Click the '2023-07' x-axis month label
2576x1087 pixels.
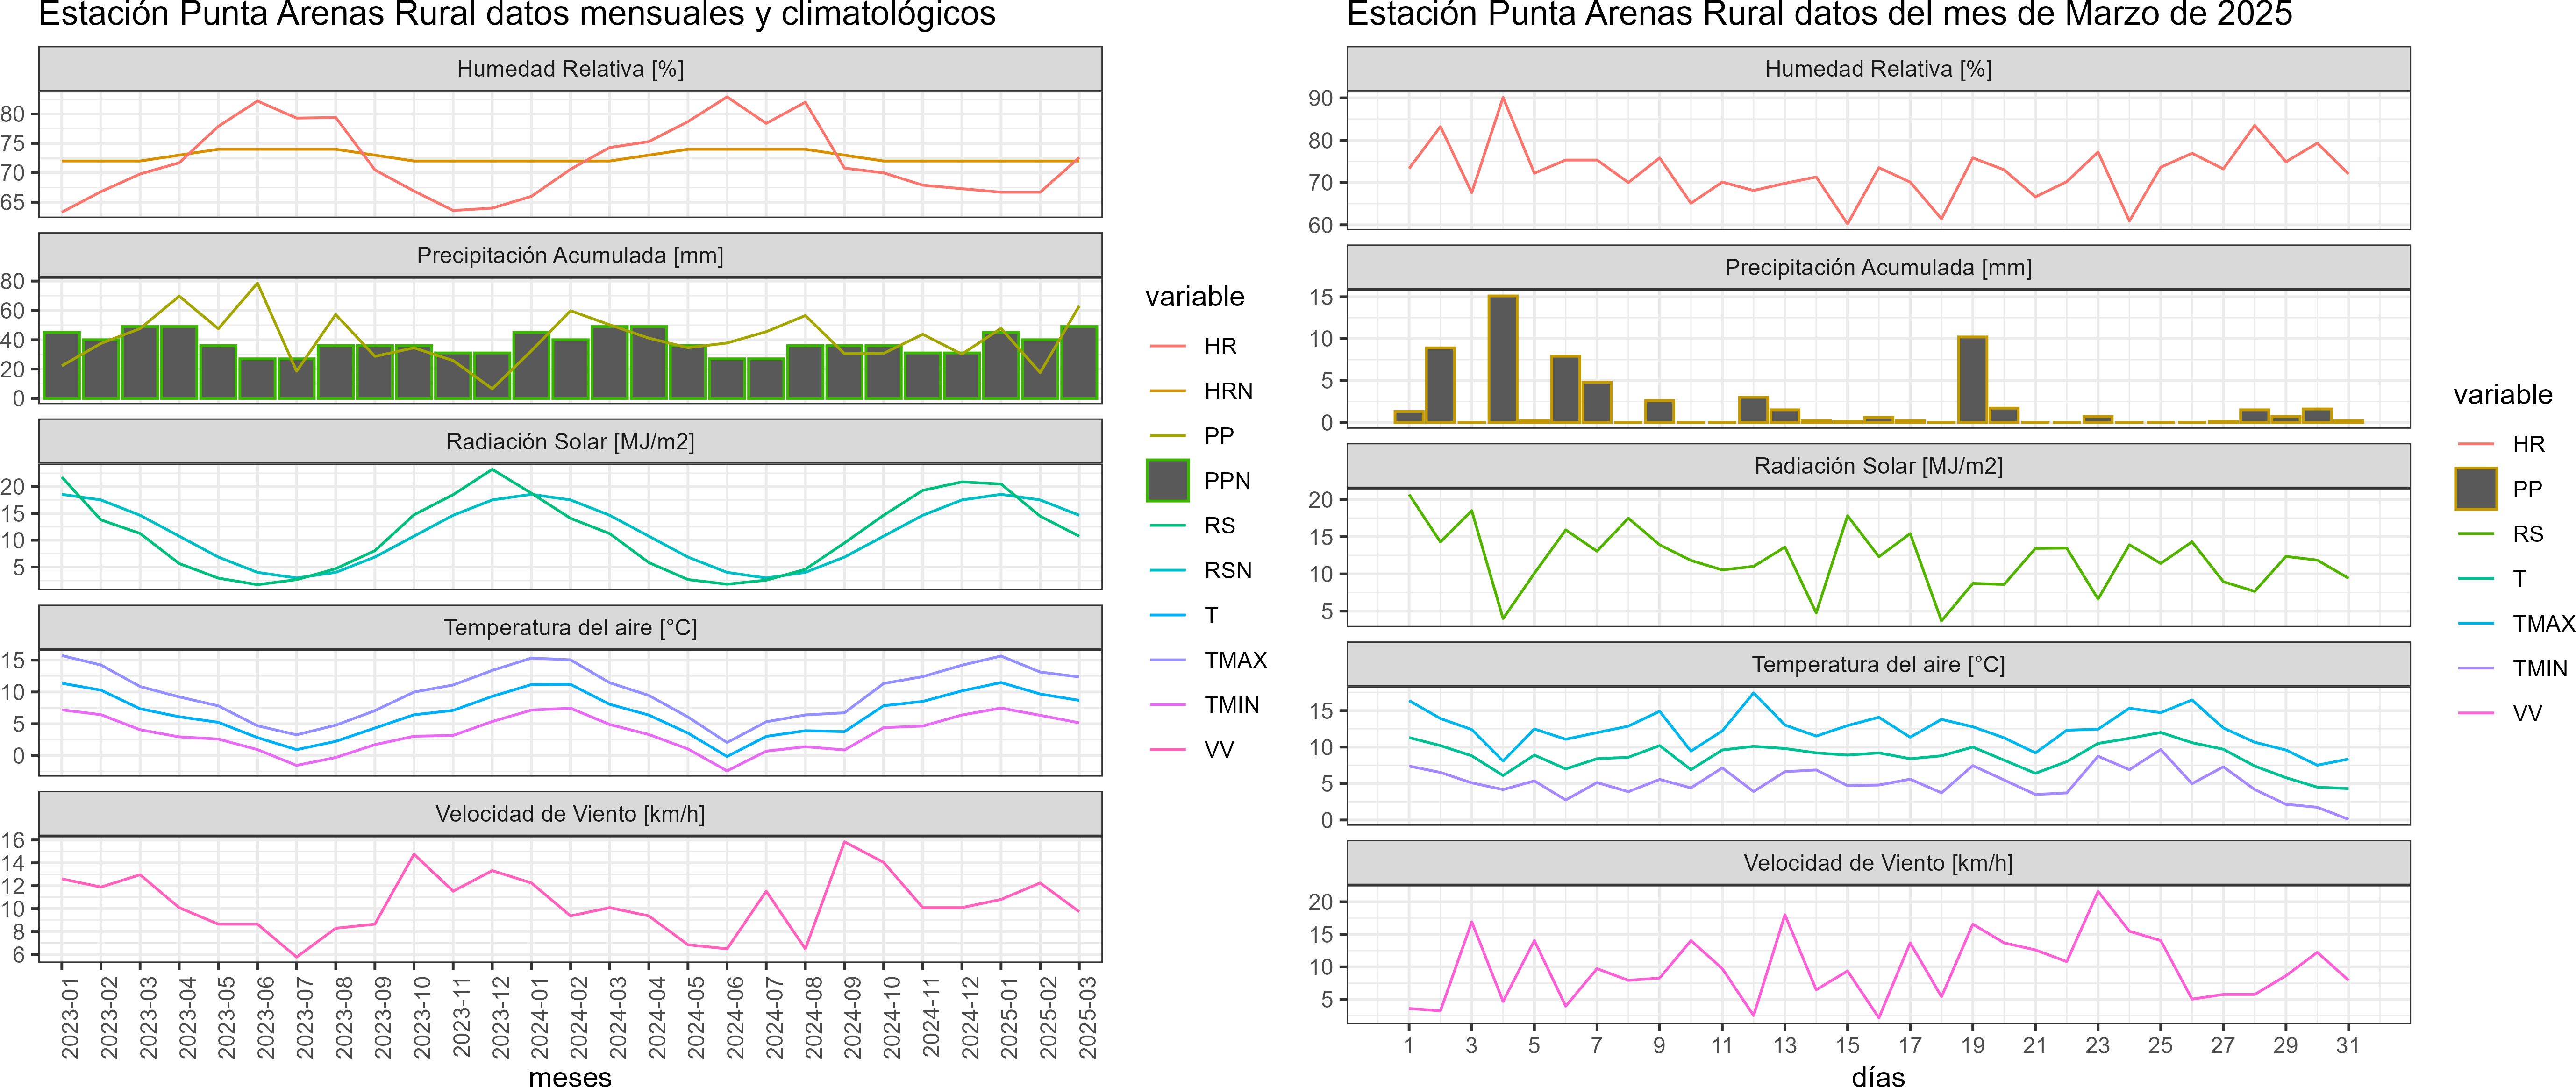click(305, 1017)
